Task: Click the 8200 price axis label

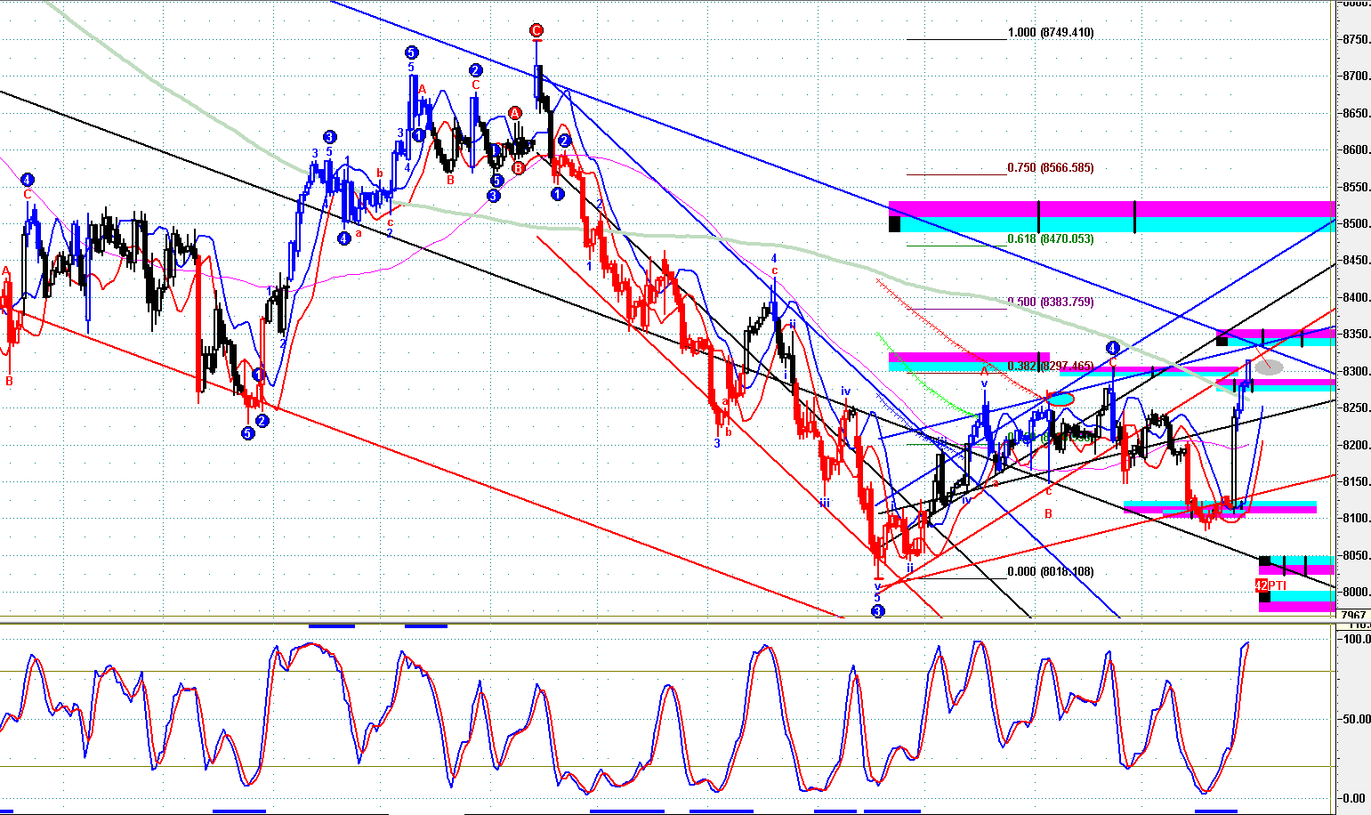Action: tap(1357, 445)
